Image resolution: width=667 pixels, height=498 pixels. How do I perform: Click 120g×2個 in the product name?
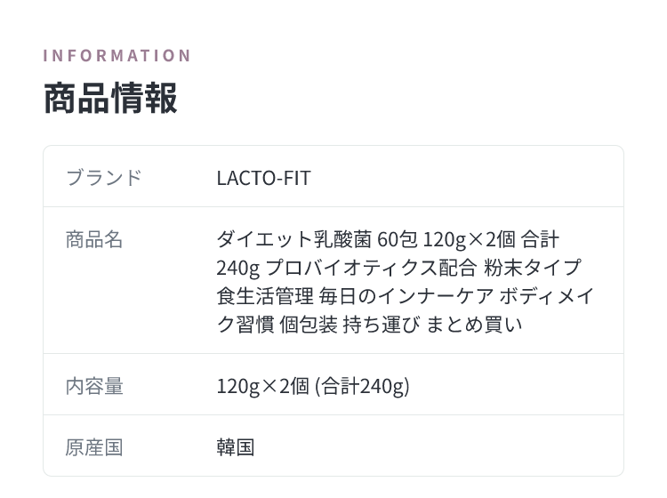[x=470, y=239]
